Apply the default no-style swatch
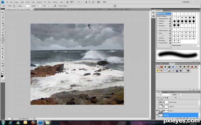 point(157,67)
